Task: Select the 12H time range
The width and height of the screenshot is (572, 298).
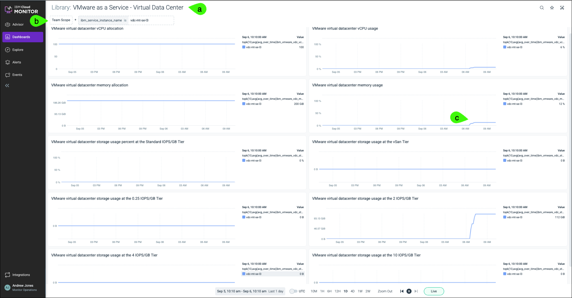Action: tap(337, 291)
